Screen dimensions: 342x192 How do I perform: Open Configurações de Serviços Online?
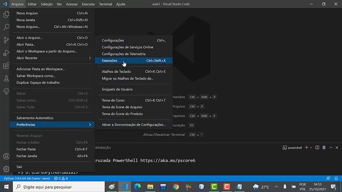coord(134,47)
